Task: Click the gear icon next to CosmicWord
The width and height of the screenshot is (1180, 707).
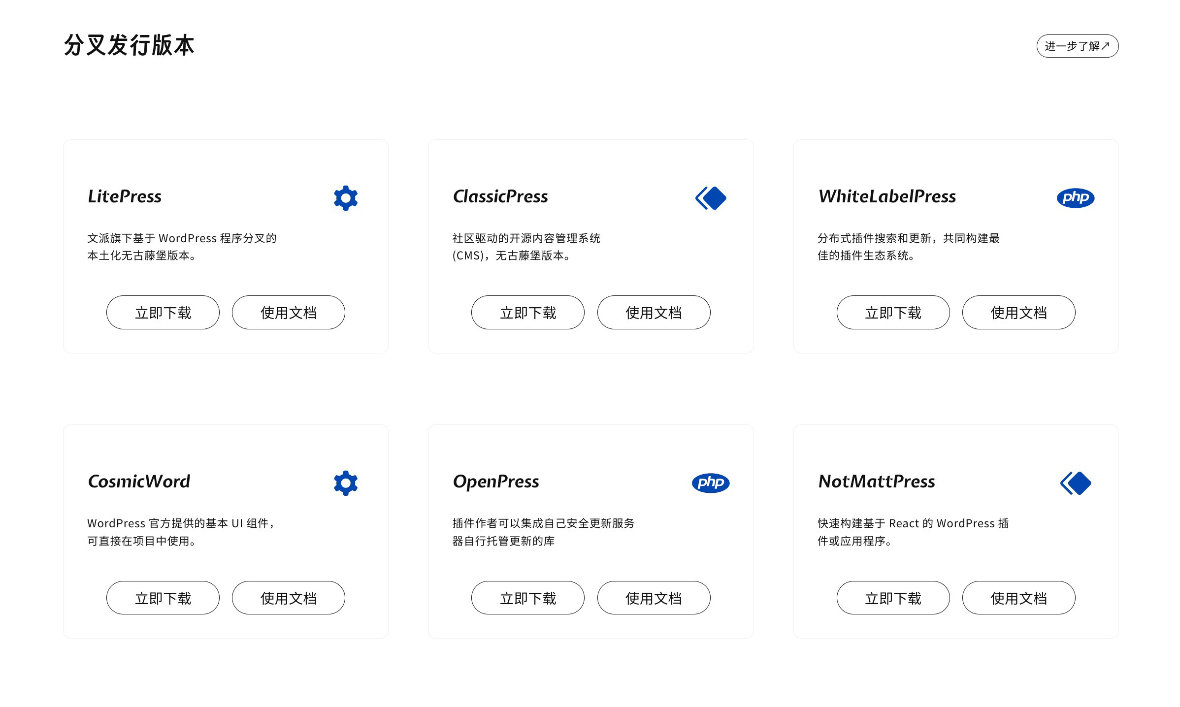Action: click(x=345, y=483)
